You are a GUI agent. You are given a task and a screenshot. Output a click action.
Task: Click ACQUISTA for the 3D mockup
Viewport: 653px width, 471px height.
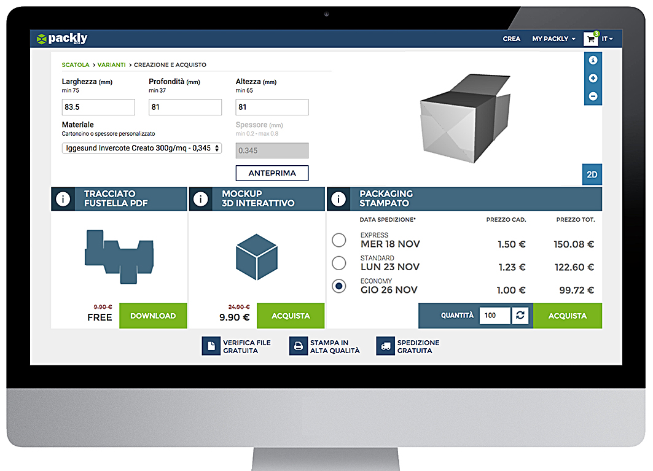pyautogui.click(x=291, y=316)
